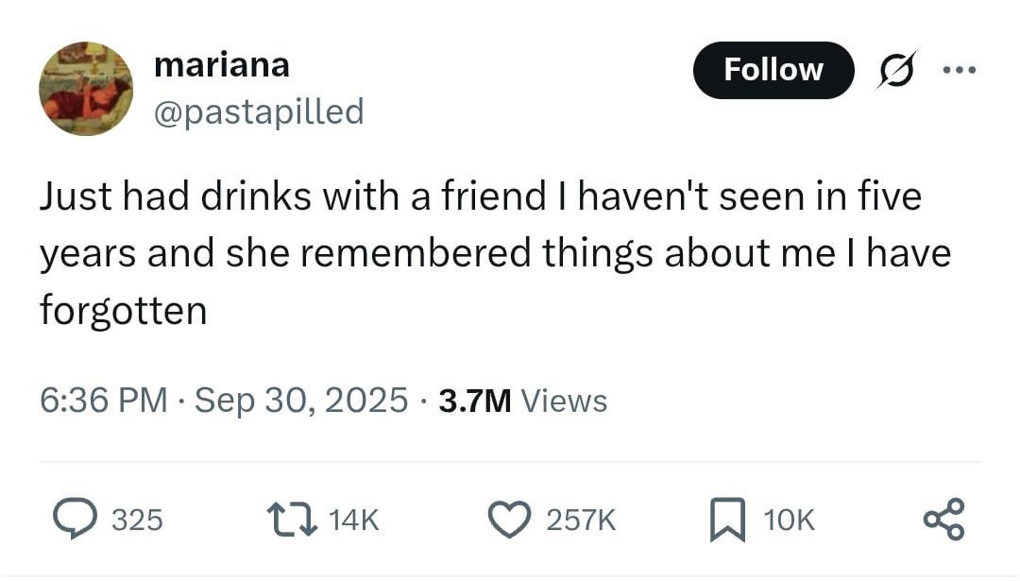Follow the account with the Follow button
Viewport: 1020px width, 581px height.
773,70
